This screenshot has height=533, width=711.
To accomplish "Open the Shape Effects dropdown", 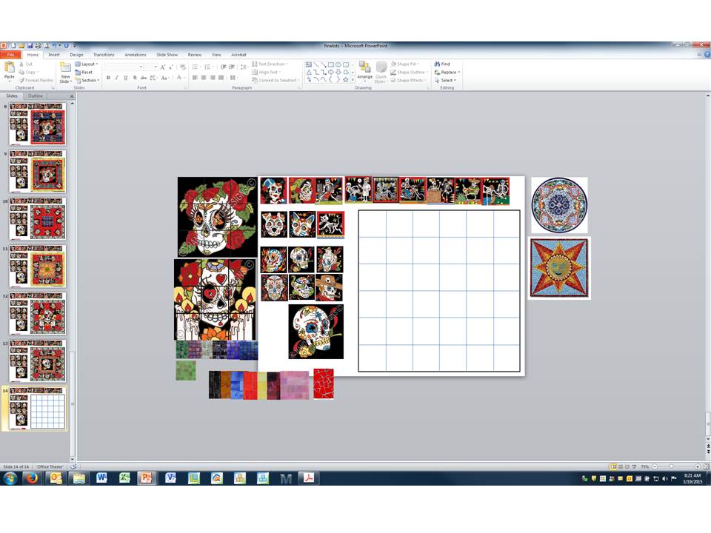I will pyautogui.click(x=409, y=80).
